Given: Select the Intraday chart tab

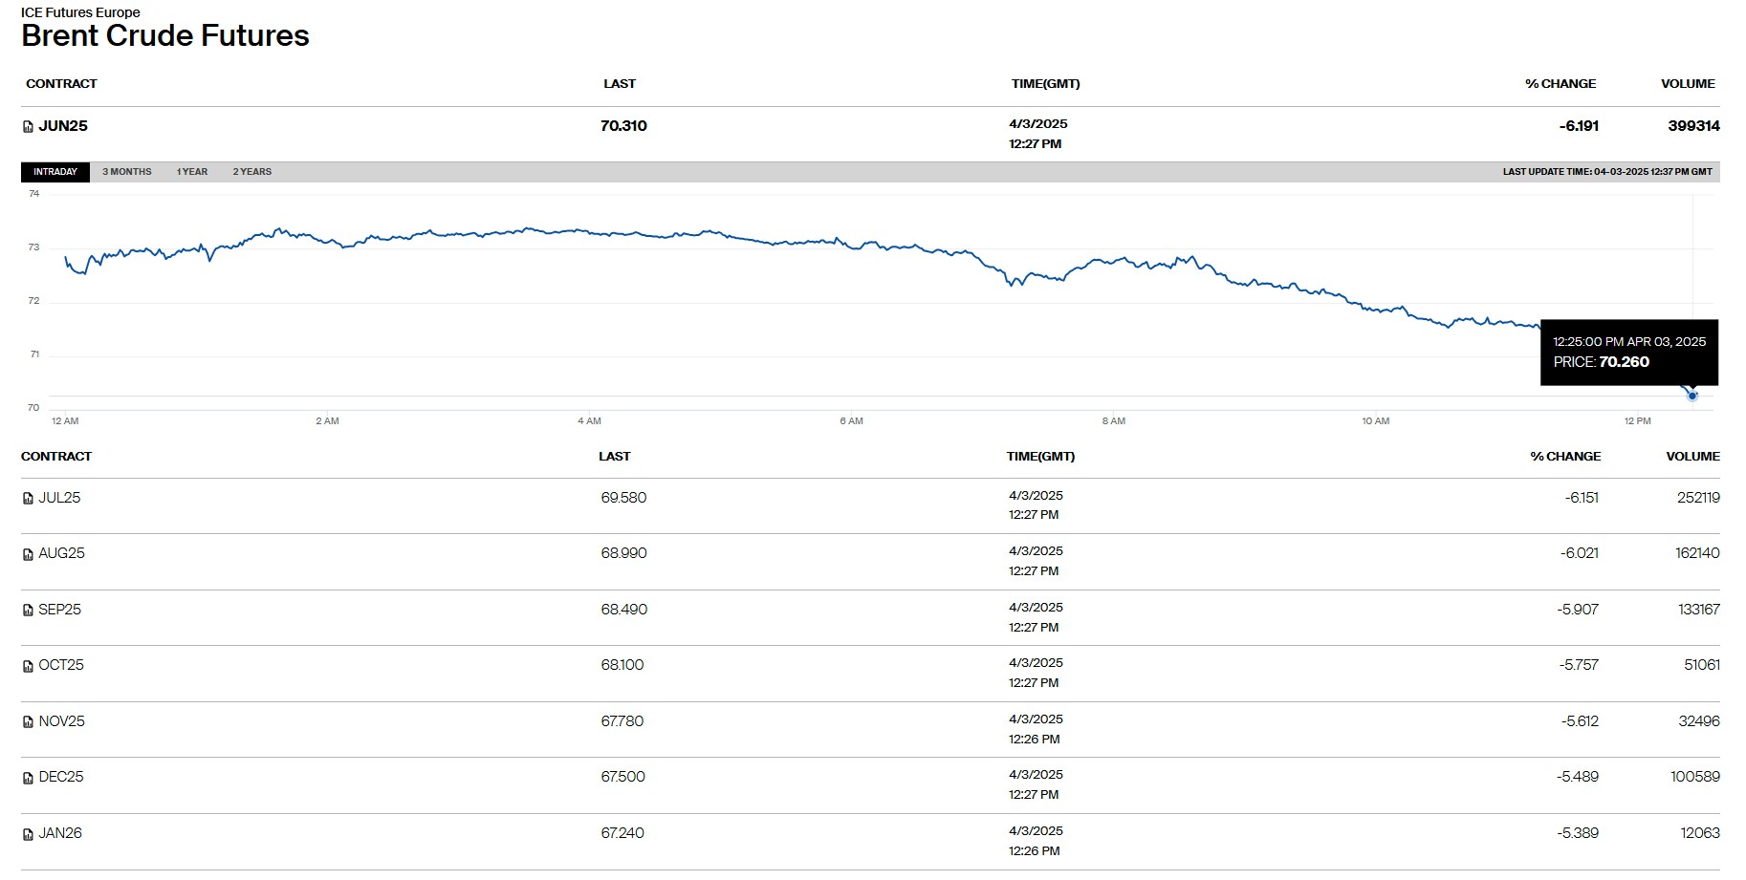Looking at the screenshot, I should [x=55, y=172].
